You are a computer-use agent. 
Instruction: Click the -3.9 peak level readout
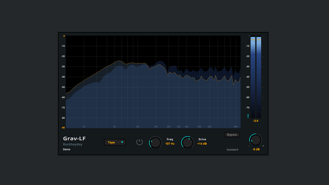point(256,121)
